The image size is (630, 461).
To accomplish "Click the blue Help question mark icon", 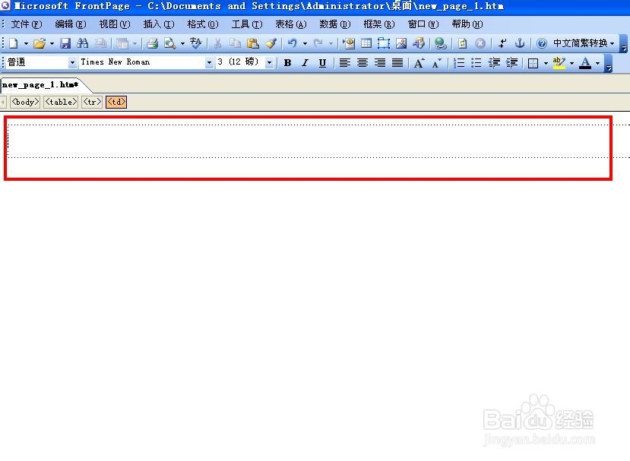I will 542,43.
